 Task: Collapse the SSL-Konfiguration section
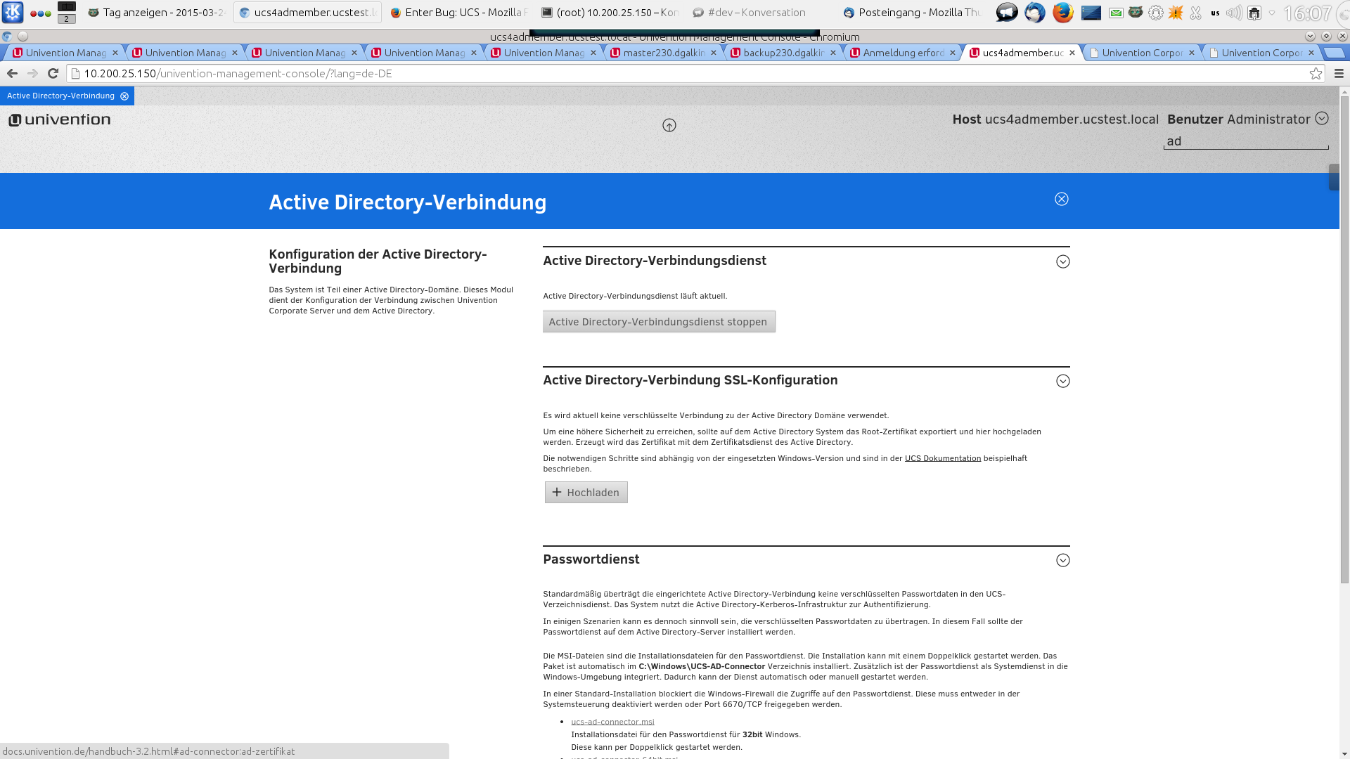coord(1062,381)
